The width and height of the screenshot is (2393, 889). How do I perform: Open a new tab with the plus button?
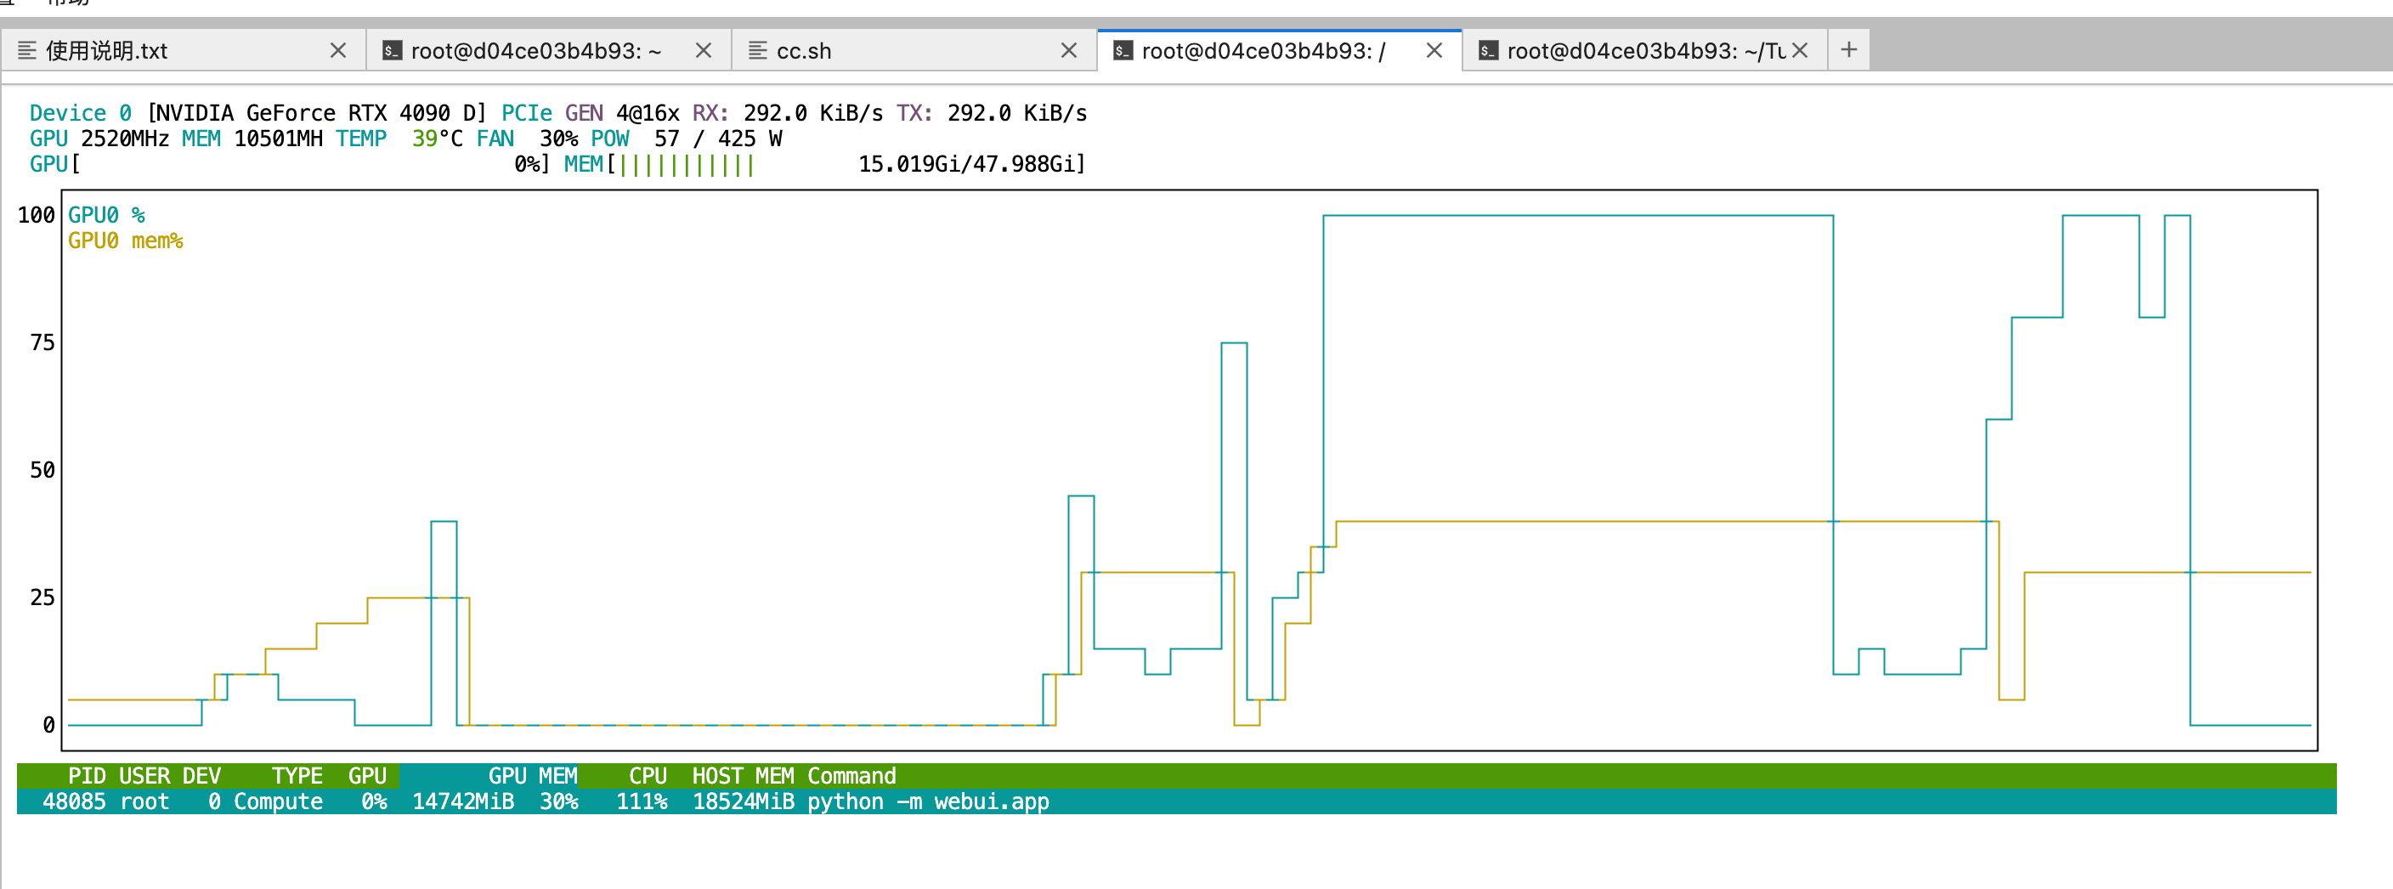pos(1848,49)
